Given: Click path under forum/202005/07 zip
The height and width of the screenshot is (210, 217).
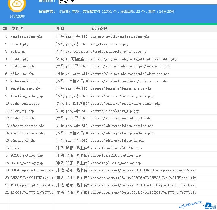Looking at the screenshot, I should click(144, 178).
